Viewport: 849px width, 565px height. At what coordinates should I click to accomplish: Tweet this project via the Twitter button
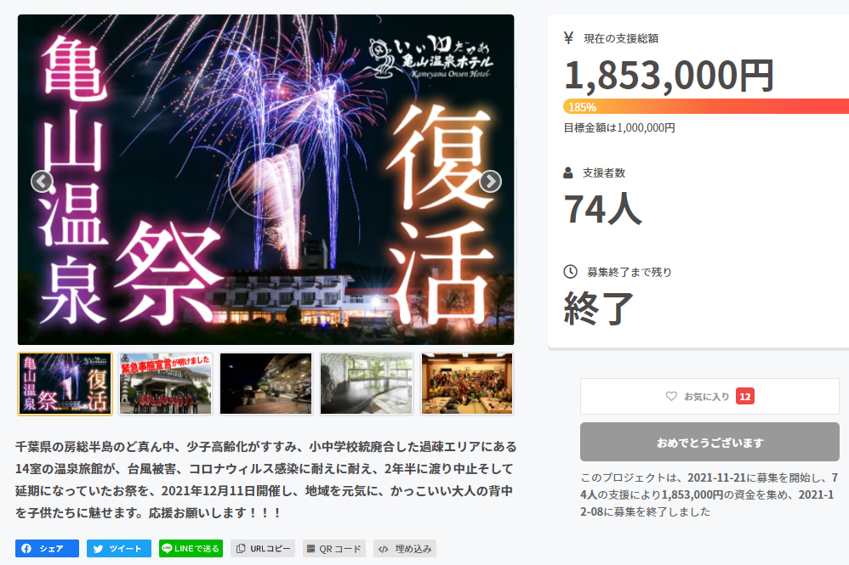(x=118, y=548)
